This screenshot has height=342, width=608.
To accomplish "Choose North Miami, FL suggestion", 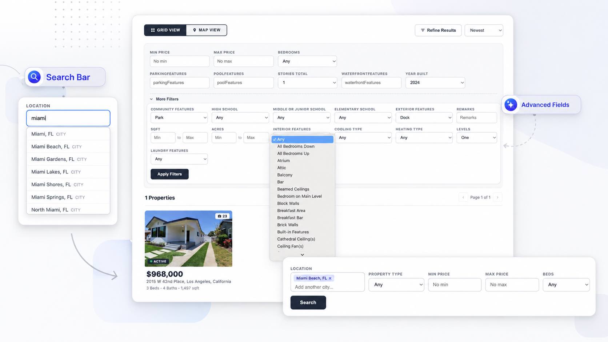I will (x=68, y=209).
